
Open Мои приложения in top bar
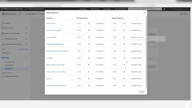(x=120, y=9)
